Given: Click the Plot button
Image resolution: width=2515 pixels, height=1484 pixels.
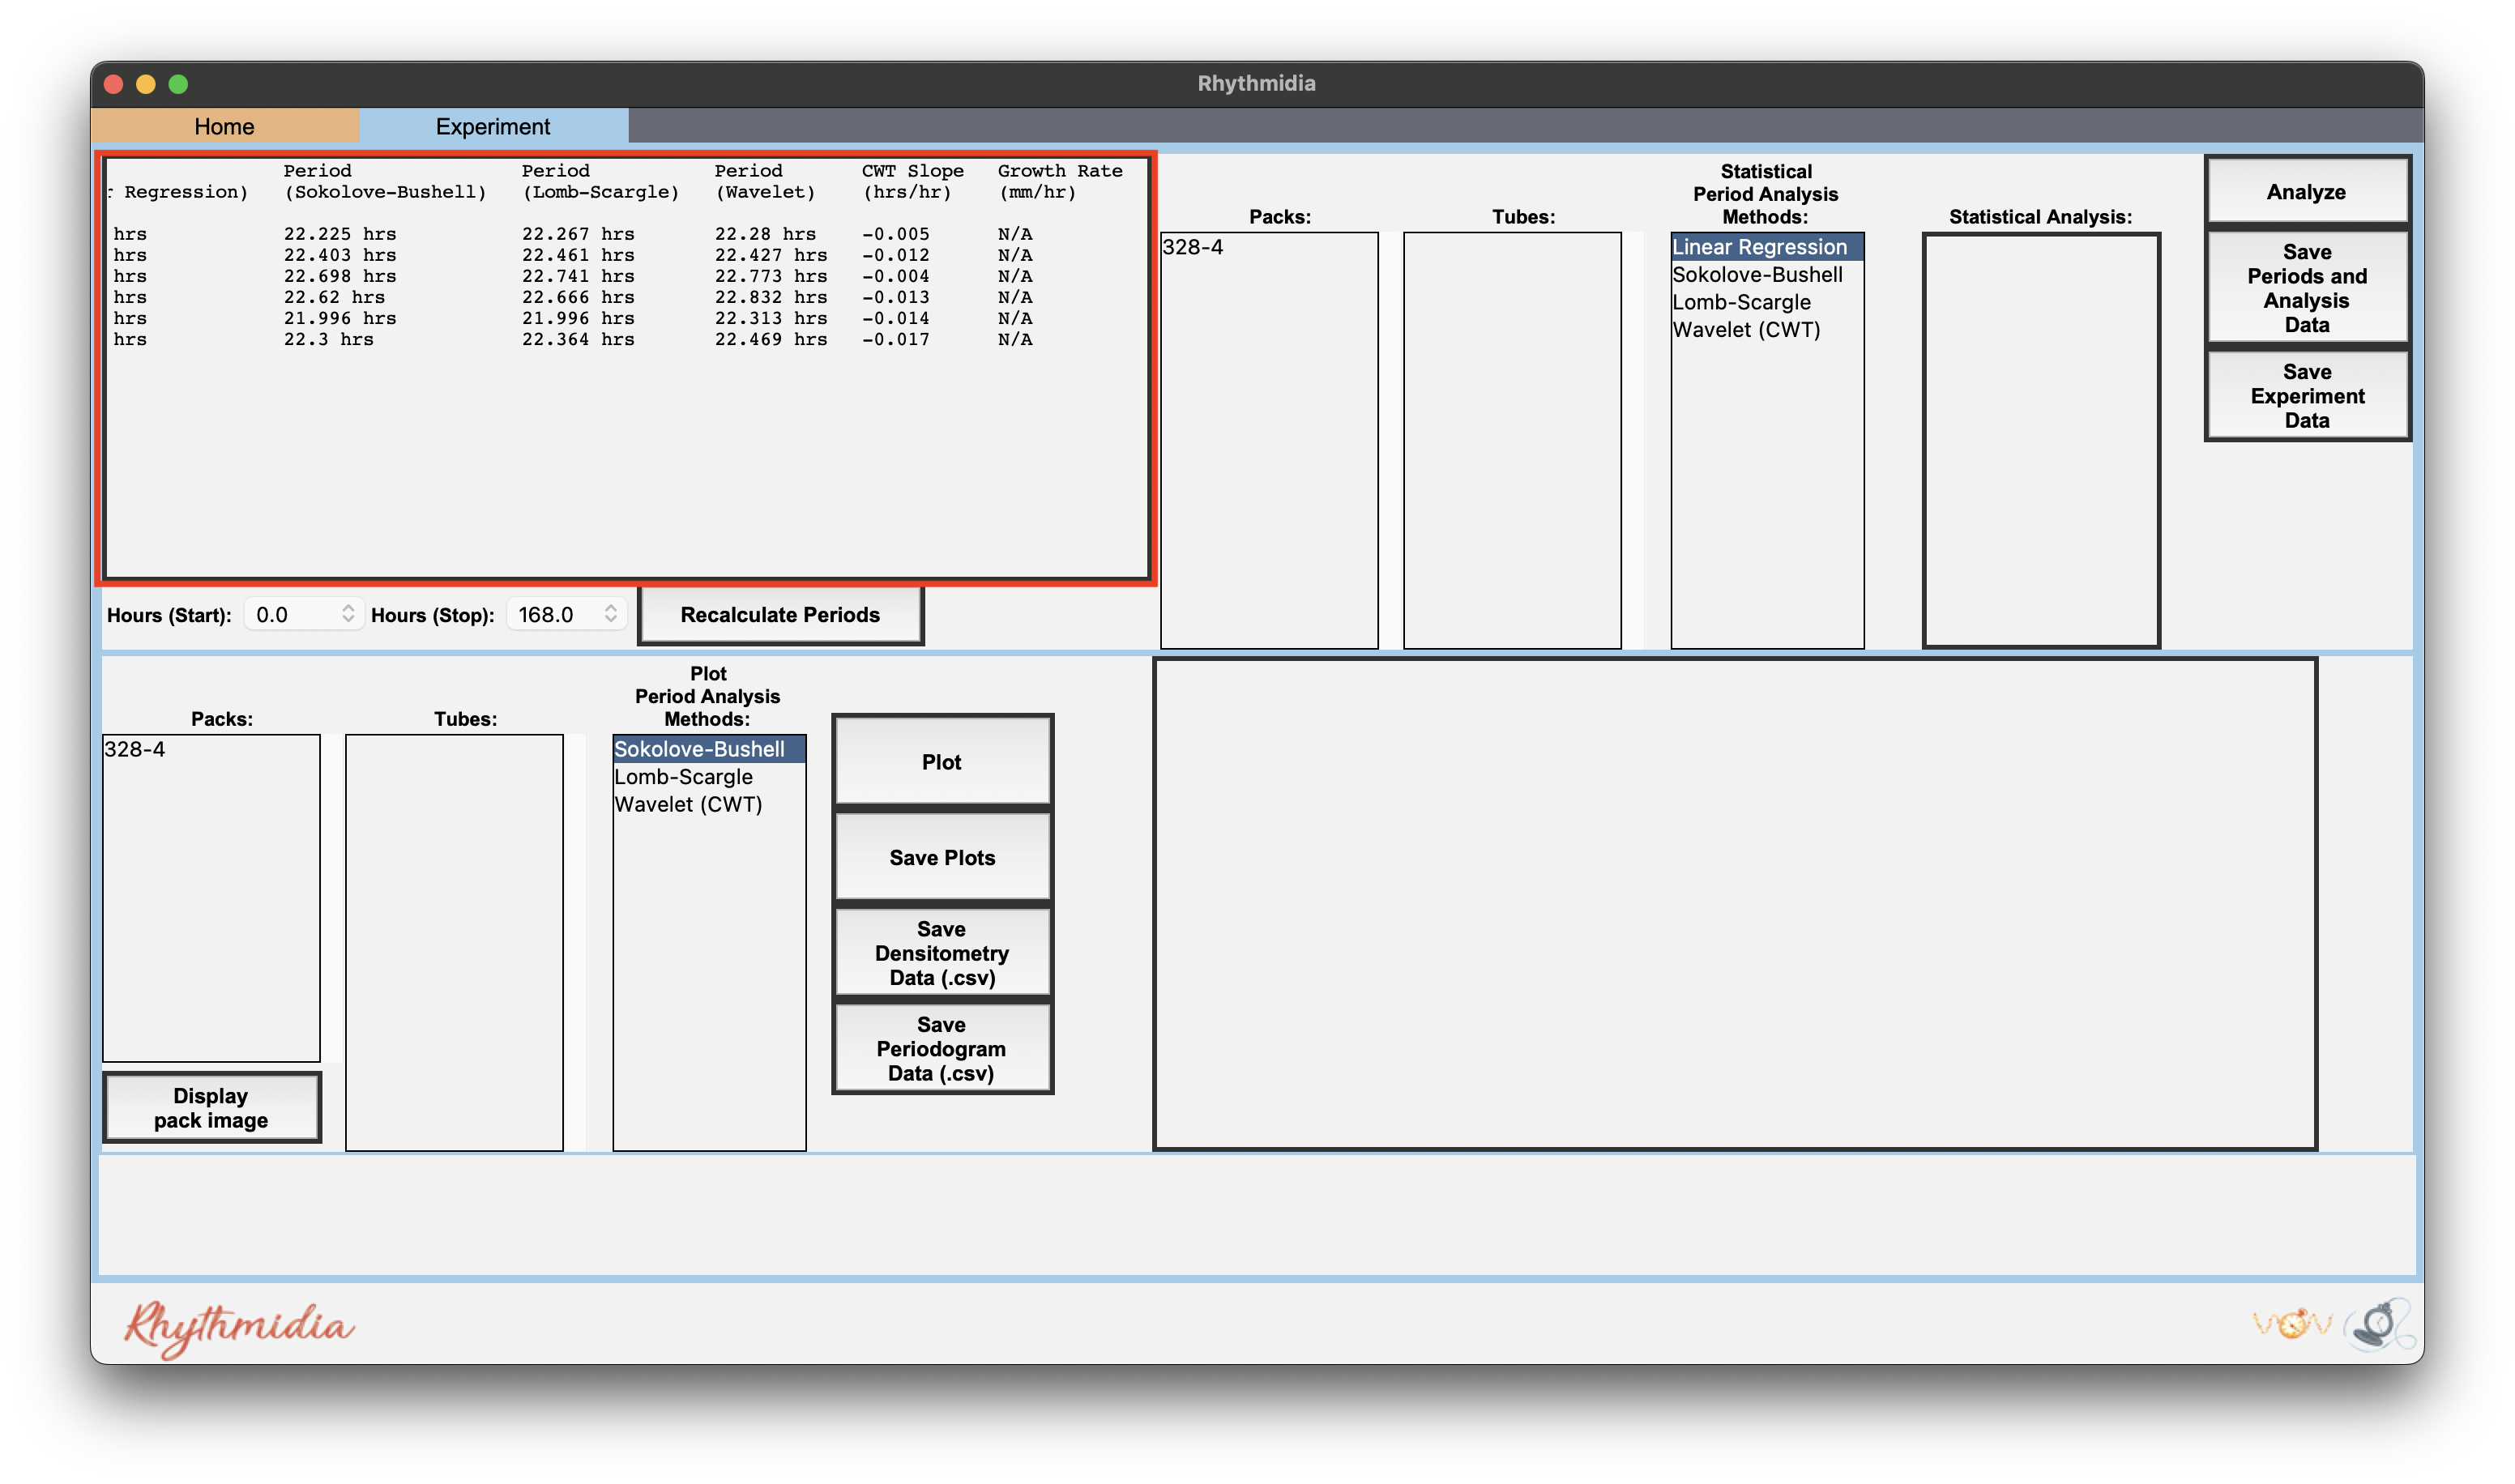Looking at the screenshot, I should click(x=942, y=762).
